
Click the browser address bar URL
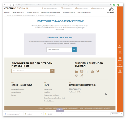(48, 5)
